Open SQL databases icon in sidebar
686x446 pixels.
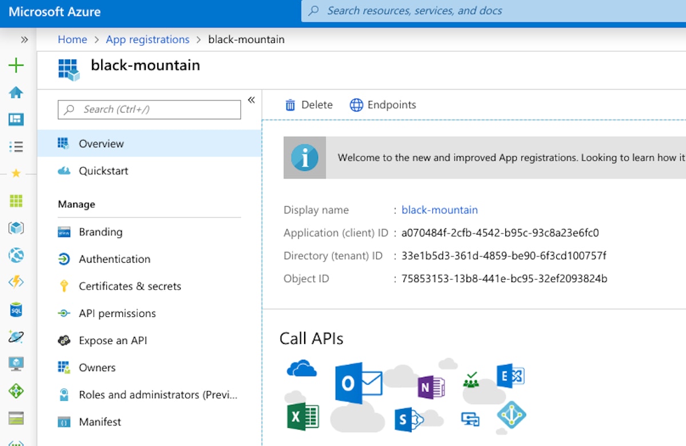(16, 310)
